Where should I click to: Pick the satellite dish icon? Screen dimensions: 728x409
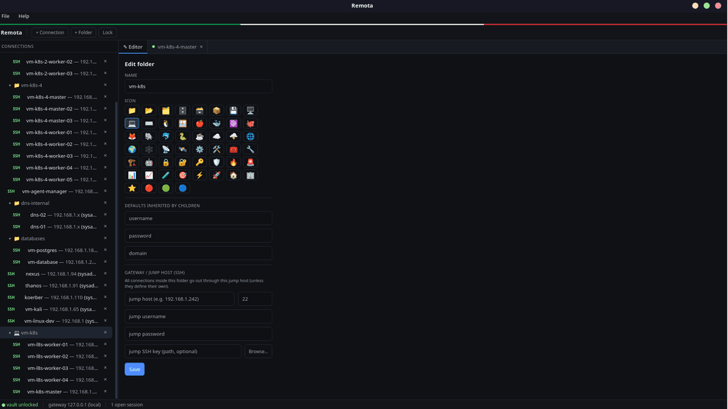click(166, 150)
